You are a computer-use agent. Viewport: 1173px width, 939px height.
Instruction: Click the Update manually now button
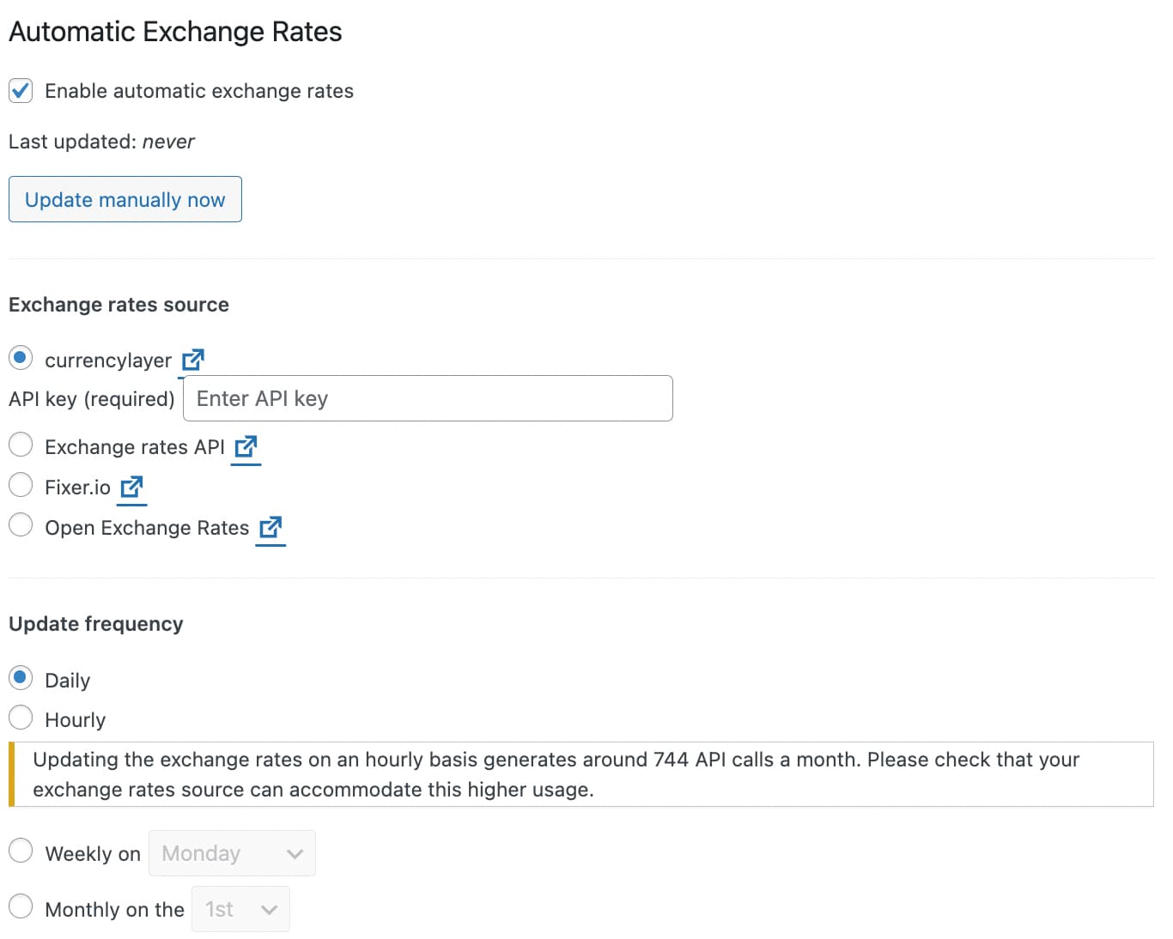pyautogui.click(x=125, y=199)
